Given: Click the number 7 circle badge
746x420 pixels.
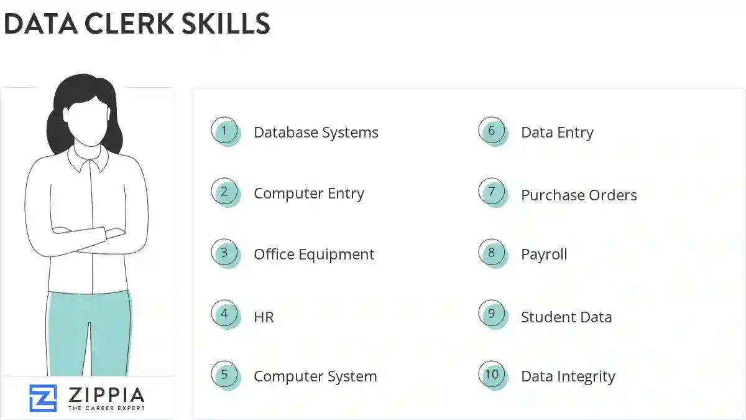Looking at the screenshot, I should coord(492,192).
